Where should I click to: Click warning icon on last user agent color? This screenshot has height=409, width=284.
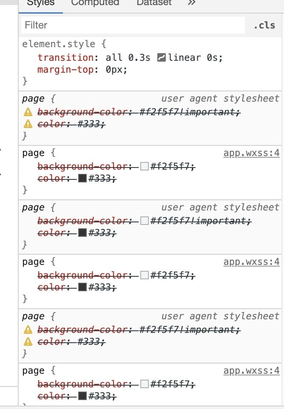click(28, 341)
